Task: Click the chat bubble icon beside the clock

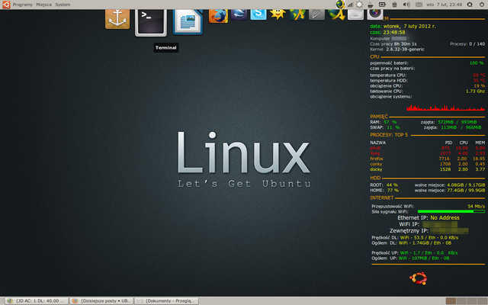Action: 470,5
